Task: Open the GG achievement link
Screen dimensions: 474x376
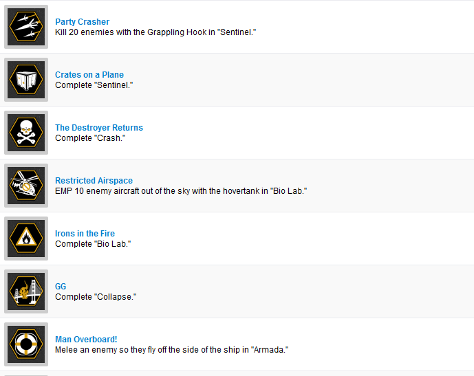Action: [61, 287]
